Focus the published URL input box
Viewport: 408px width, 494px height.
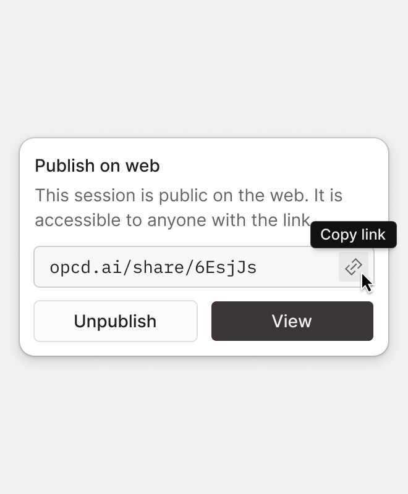pos(185,267)
